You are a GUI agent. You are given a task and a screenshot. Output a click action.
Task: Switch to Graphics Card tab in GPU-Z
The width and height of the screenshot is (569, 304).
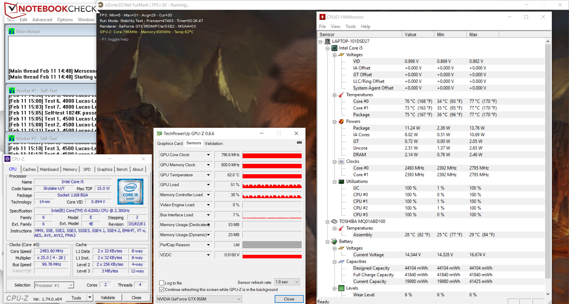[170, 143]
